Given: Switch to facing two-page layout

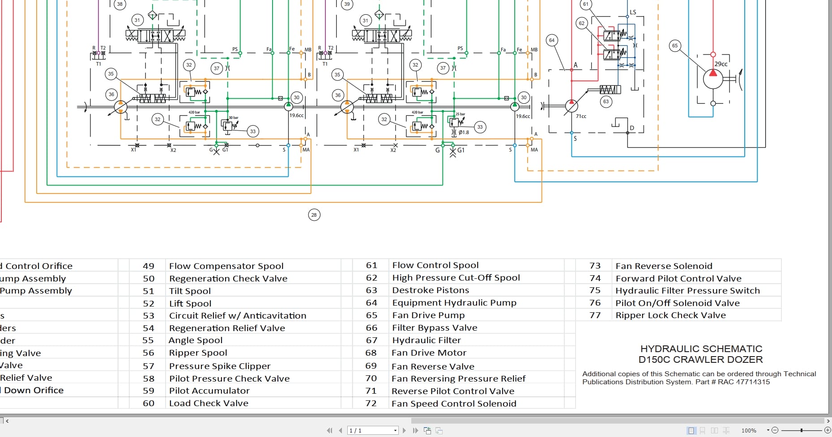Looking at the screenshot, I should pyautogui.click(x=714, y=430).
